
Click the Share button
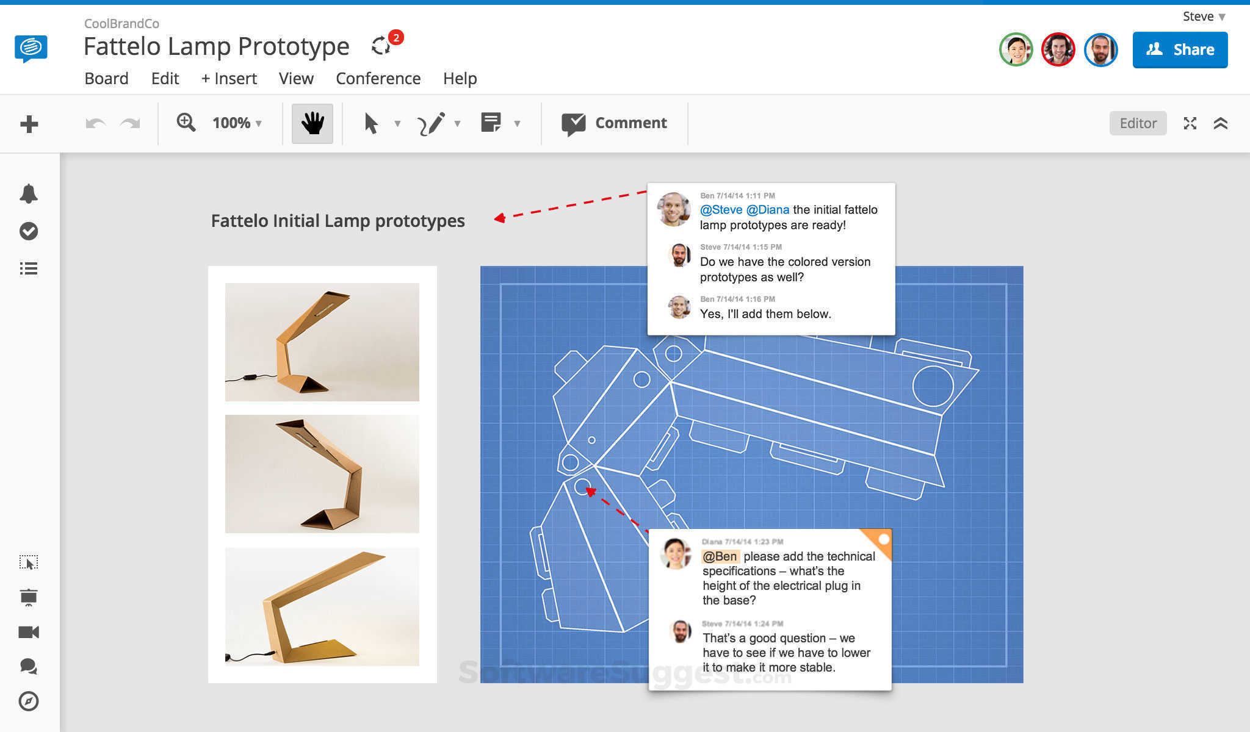pyautogui.click(x=1180, y=49)
